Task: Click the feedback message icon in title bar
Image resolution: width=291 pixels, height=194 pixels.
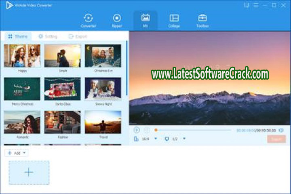Action: pyautogui.click(x=247, y=5)
